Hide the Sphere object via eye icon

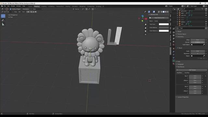(x=206, y=22)
